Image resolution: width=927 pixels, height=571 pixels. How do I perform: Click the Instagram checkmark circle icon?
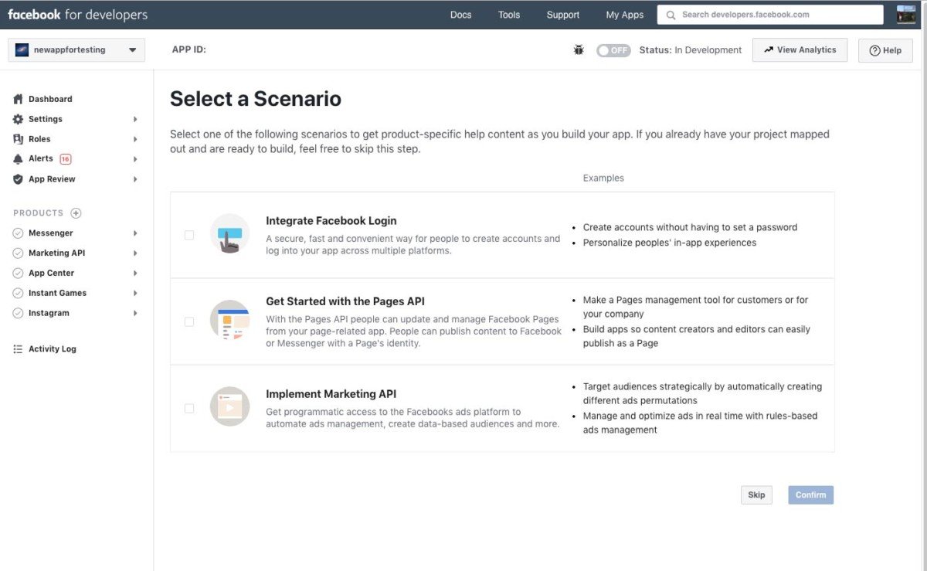tap(18, 314)
